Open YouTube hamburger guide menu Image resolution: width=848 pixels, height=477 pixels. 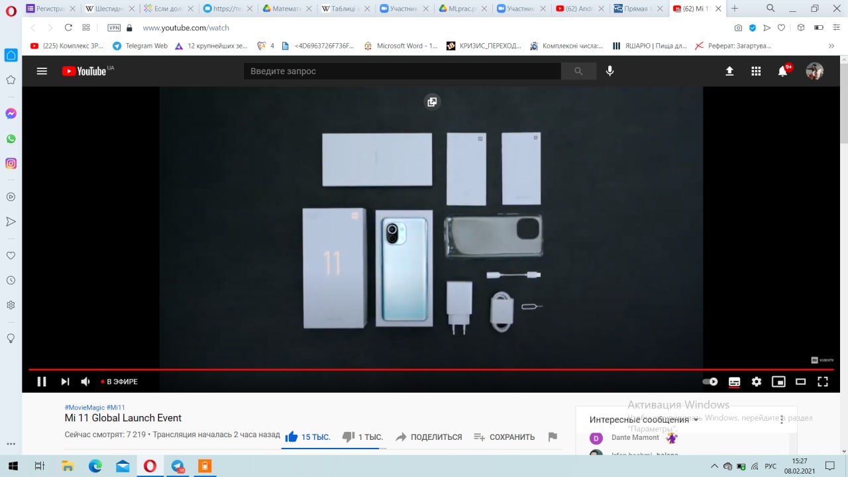[x=42, y=71]
